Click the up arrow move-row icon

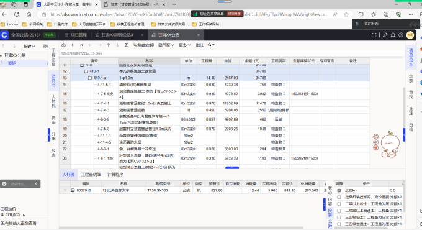[x=109, y=45]
